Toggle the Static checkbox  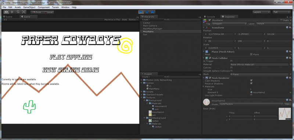(x=281, y=20)
